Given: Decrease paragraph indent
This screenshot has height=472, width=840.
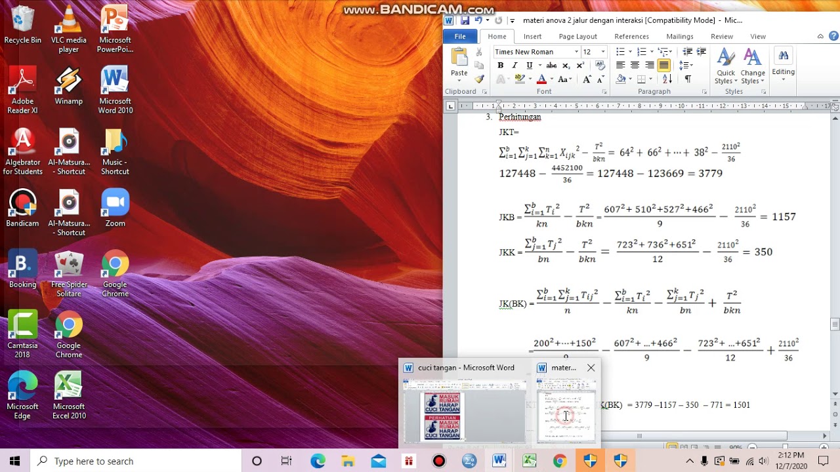Looking at the screenshot, I should 687,52.
